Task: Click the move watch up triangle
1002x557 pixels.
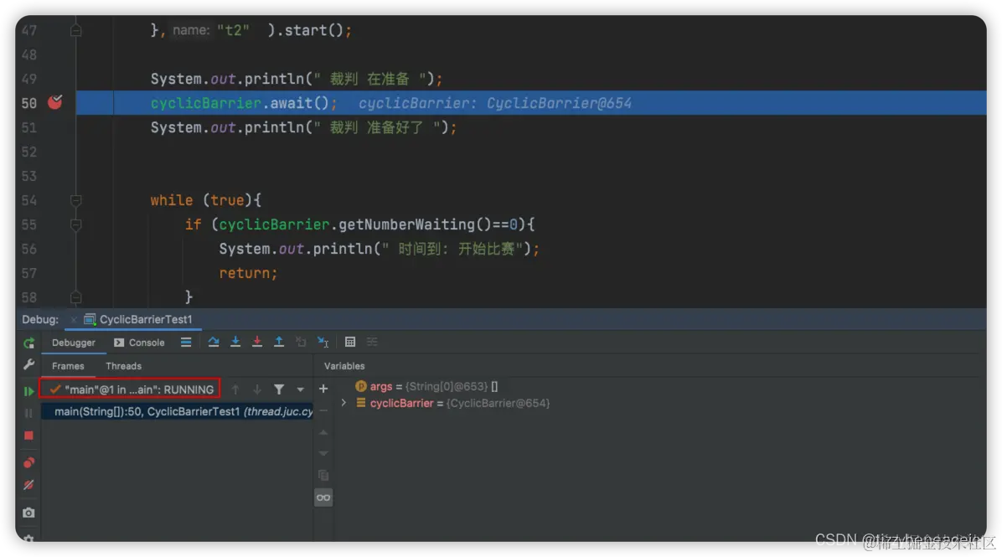Action: (323, 432)
